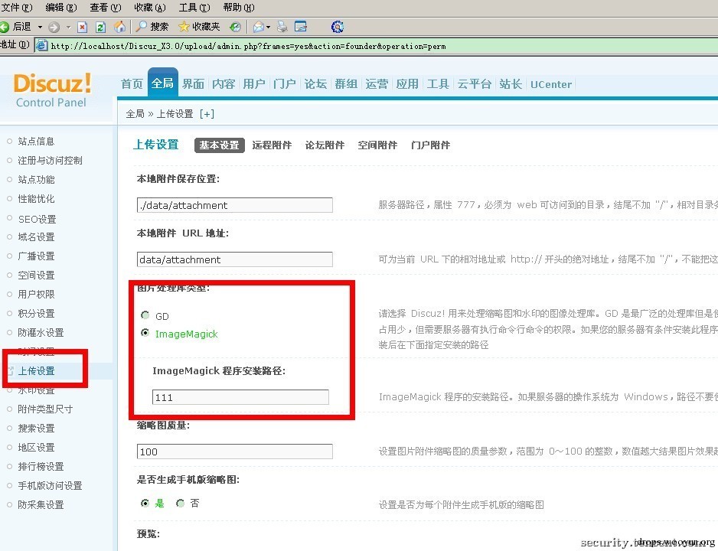Open the Search (搜索) toolbar button
This screenshot has height=551, width=718.
(x=152, y=27)
